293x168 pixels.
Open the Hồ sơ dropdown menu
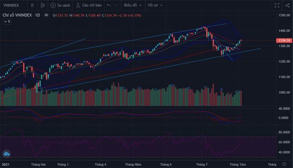point(155,5)
